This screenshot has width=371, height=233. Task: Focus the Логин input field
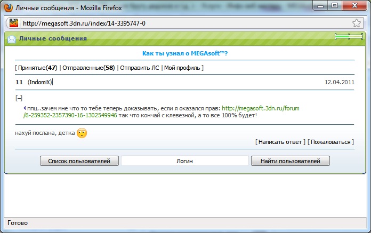185,161
